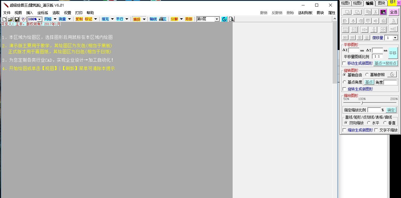Click the 指定缩放比例 percent input field
401x198 pixels.
(x=374, y=110)
